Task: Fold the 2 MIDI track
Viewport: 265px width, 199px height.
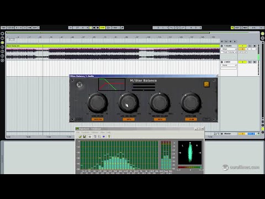Action: (222, 62)
